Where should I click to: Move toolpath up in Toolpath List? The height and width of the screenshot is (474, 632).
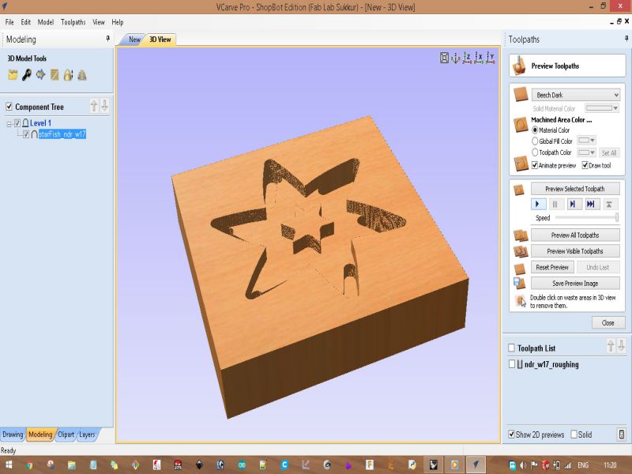611,345
